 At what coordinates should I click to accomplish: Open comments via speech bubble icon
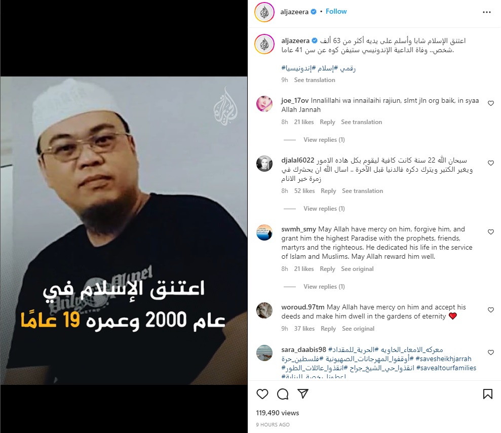(x=283, y=394)
